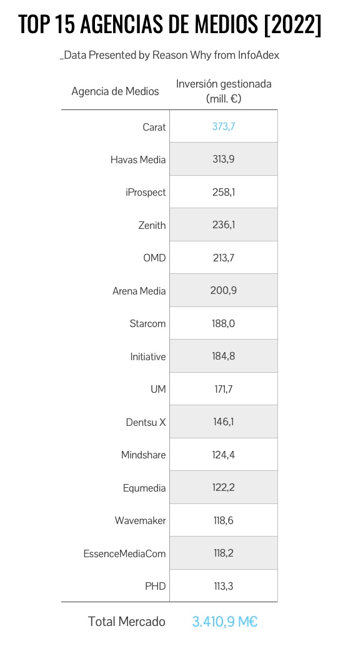The width and height of the screenshot is (338, 646).
Task: Click the 313,9 value cell
Action: click(x=224, y=159)
